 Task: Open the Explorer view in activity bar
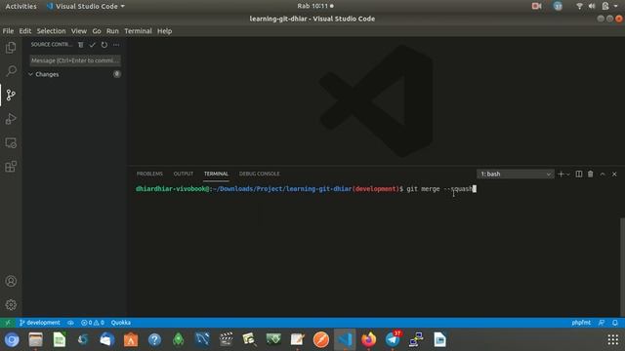[x=11, y=48]
